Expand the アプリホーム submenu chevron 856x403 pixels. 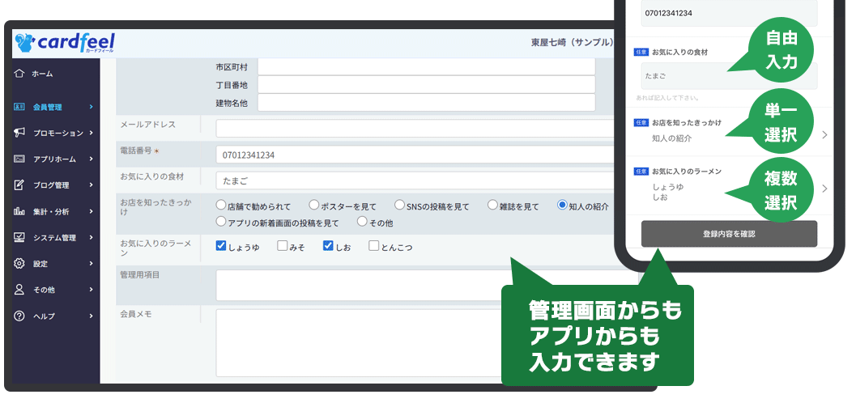(x=92, y=159)
